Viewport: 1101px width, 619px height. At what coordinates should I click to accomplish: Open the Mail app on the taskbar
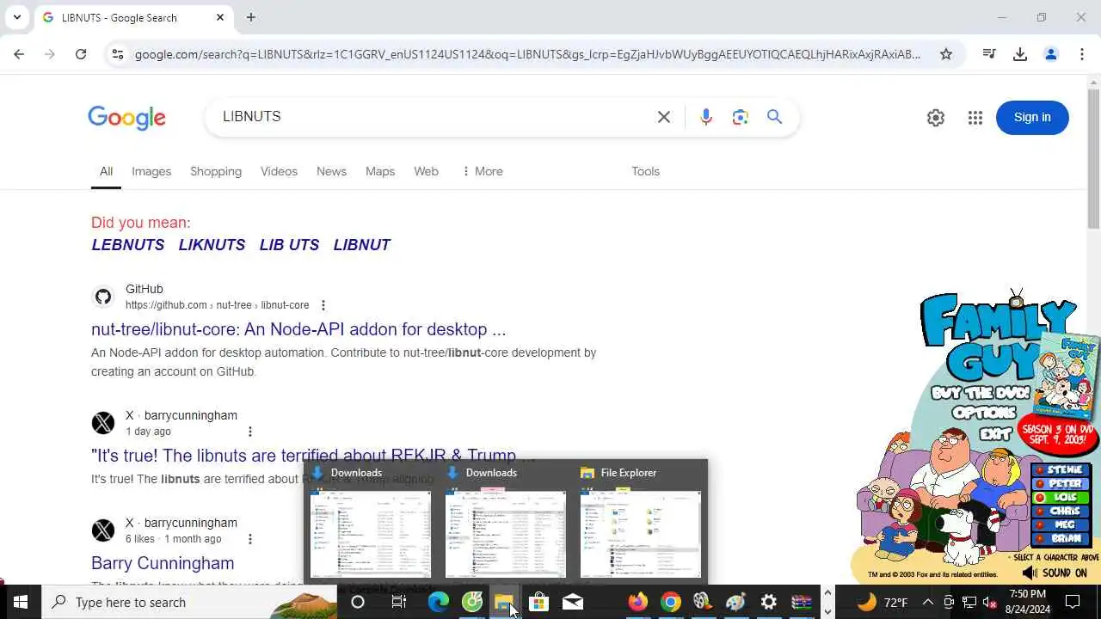pos(573,602)
